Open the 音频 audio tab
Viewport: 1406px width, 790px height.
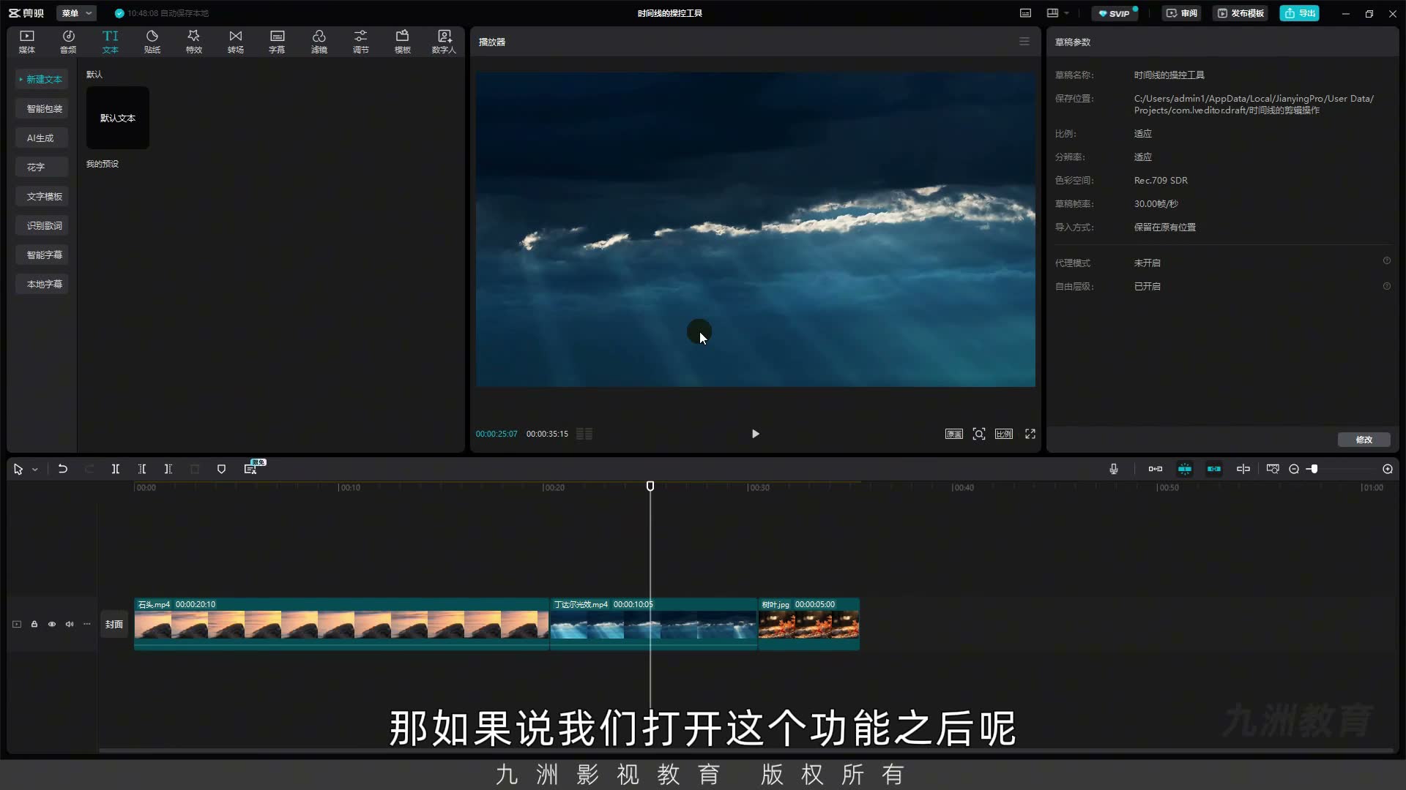click(x=68, y=42)
